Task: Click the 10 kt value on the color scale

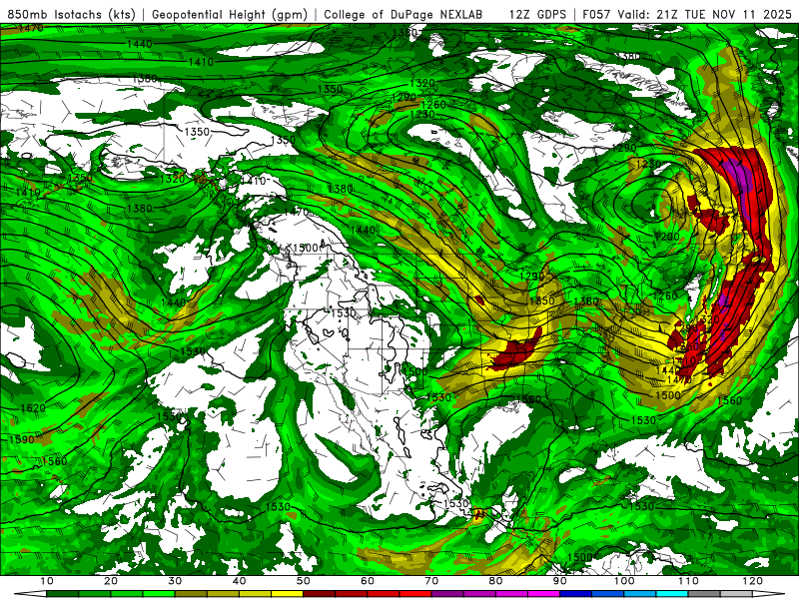Action: pos(46,581)
